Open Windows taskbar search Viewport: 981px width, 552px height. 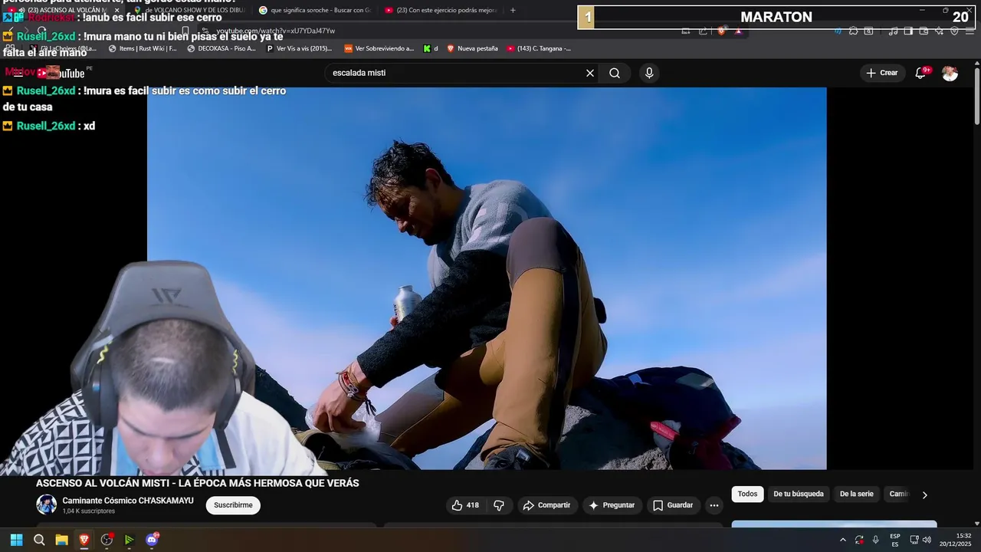[39, 540]
